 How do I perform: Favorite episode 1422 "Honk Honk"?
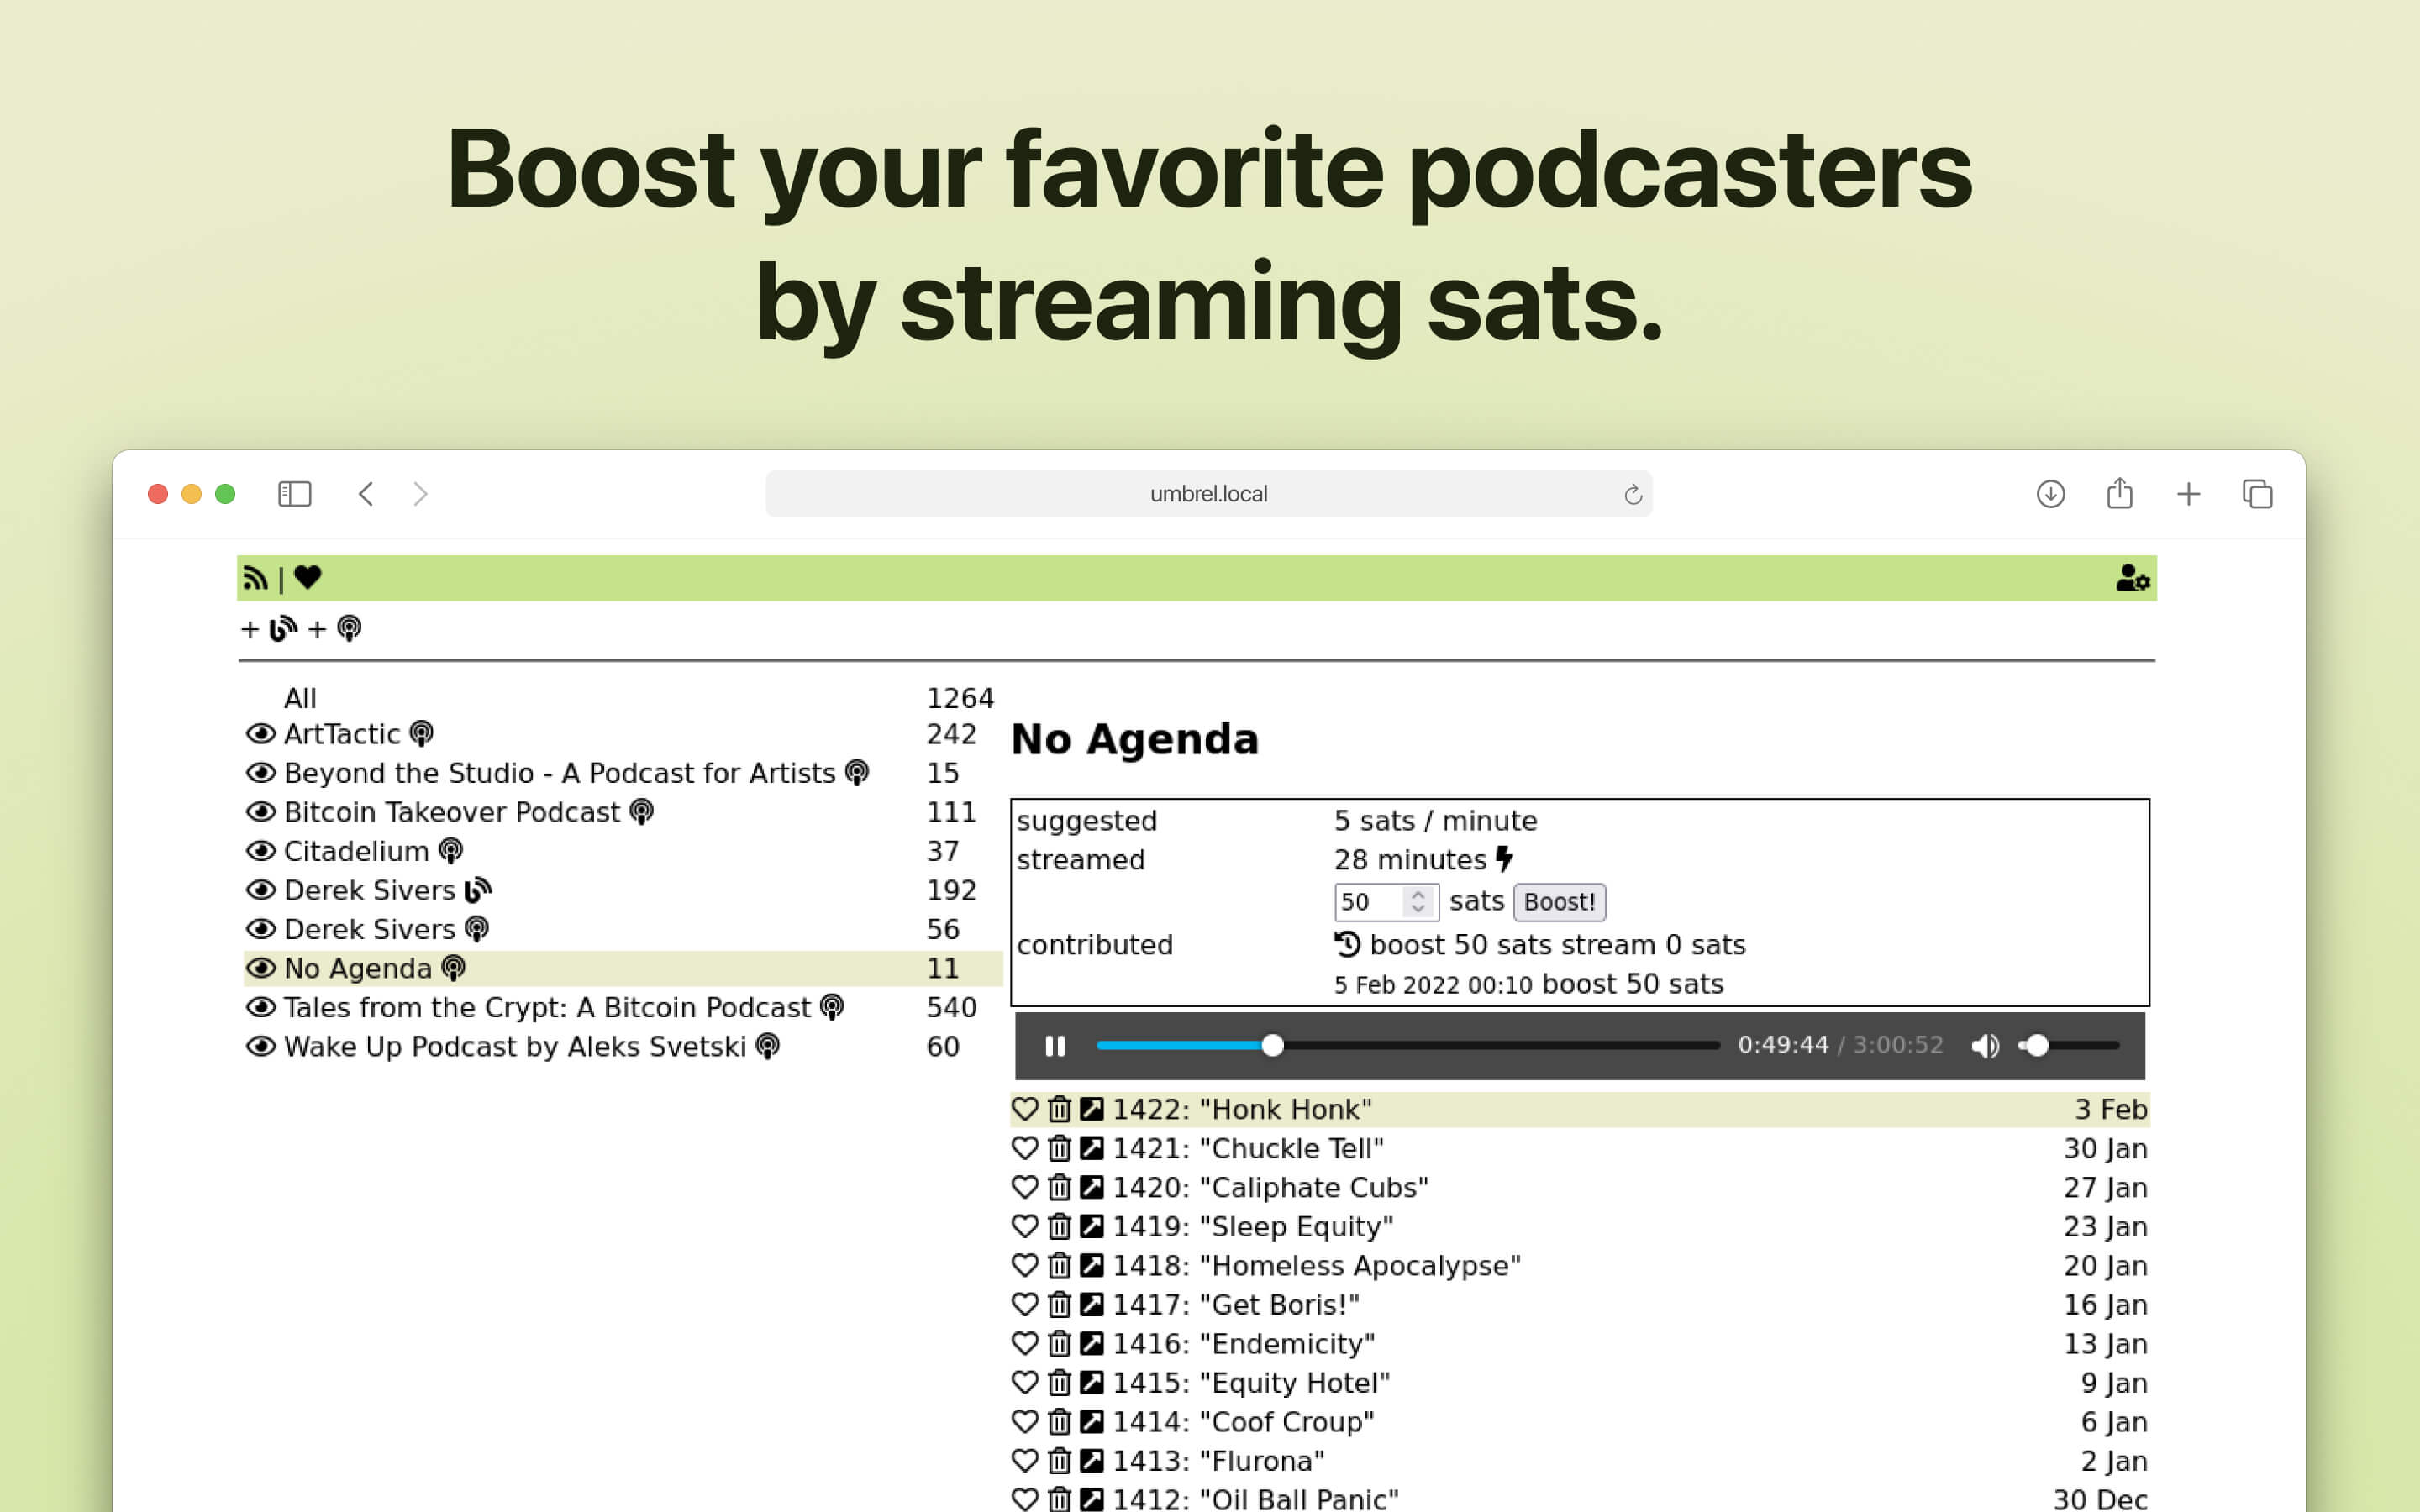[x=1025, y=1108]
